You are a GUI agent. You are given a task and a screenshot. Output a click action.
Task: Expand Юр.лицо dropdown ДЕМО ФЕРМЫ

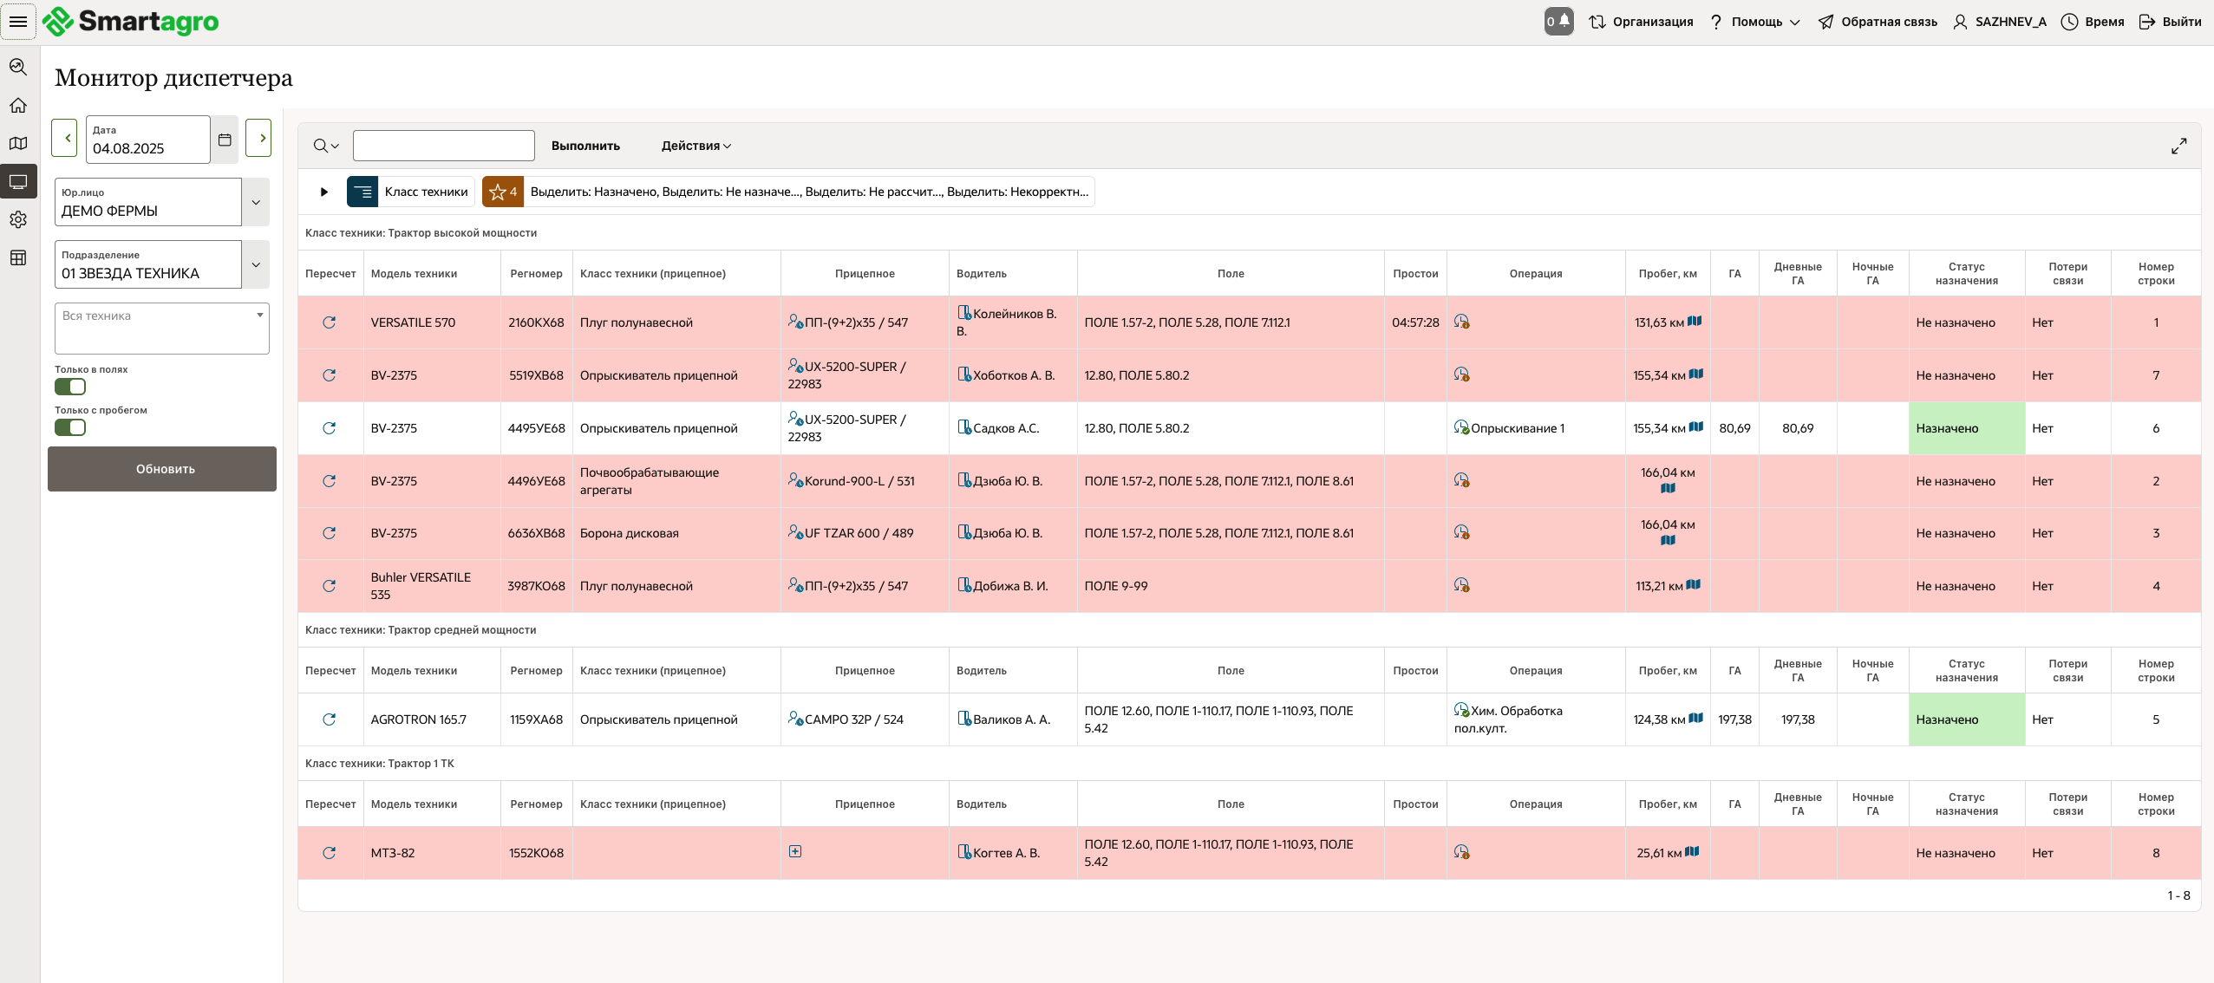pos(256,202)
